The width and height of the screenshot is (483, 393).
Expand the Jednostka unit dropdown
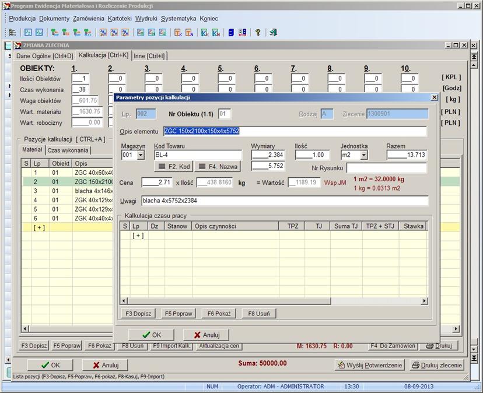(x=363, y=155)
